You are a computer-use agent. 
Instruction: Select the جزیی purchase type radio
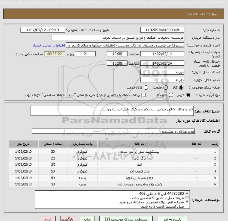click(x=188, y=95)
